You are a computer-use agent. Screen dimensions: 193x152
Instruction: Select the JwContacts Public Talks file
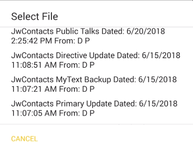(96, 36)
